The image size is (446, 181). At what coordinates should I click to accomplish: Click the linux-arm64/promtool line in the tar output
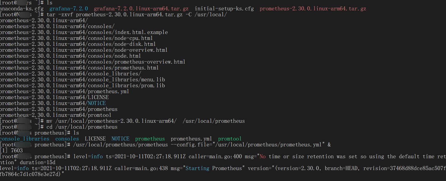[x=56, y=115]
